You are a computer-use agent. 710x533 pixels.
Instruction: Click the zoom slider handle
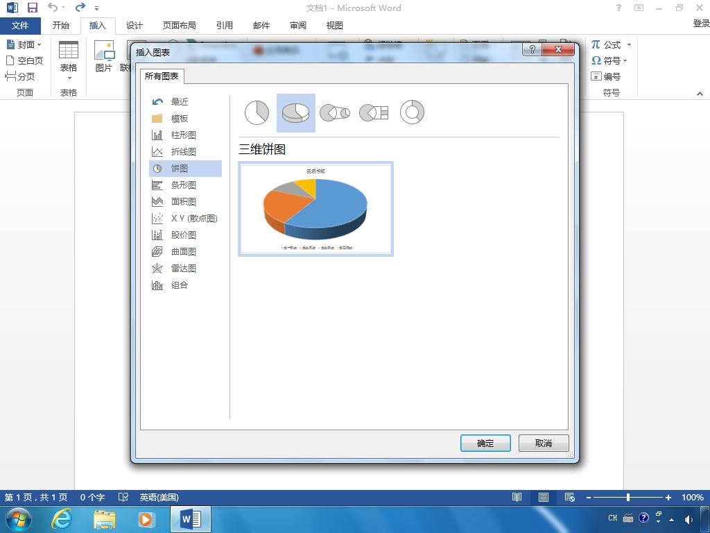pos(628,497)
